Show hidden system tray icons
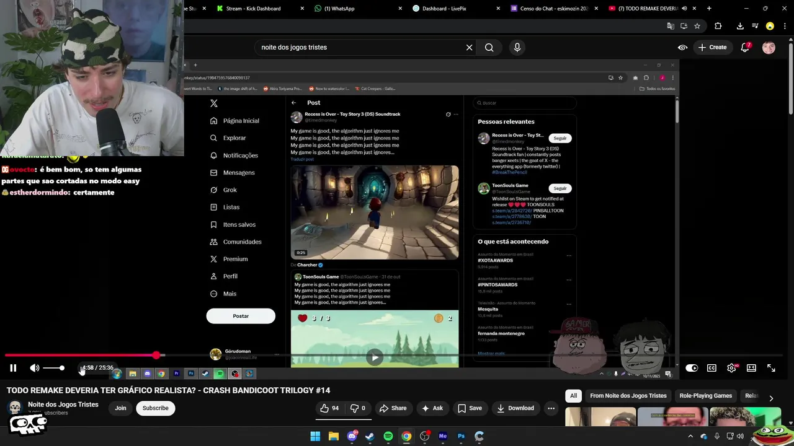Screen dimensions: 794x446 pos(690,436)
